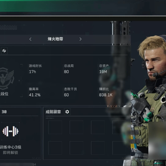Click second empty badge slot in top row
Image resolution: width=166 pixels, height=166 pixels.
[76, 127]
